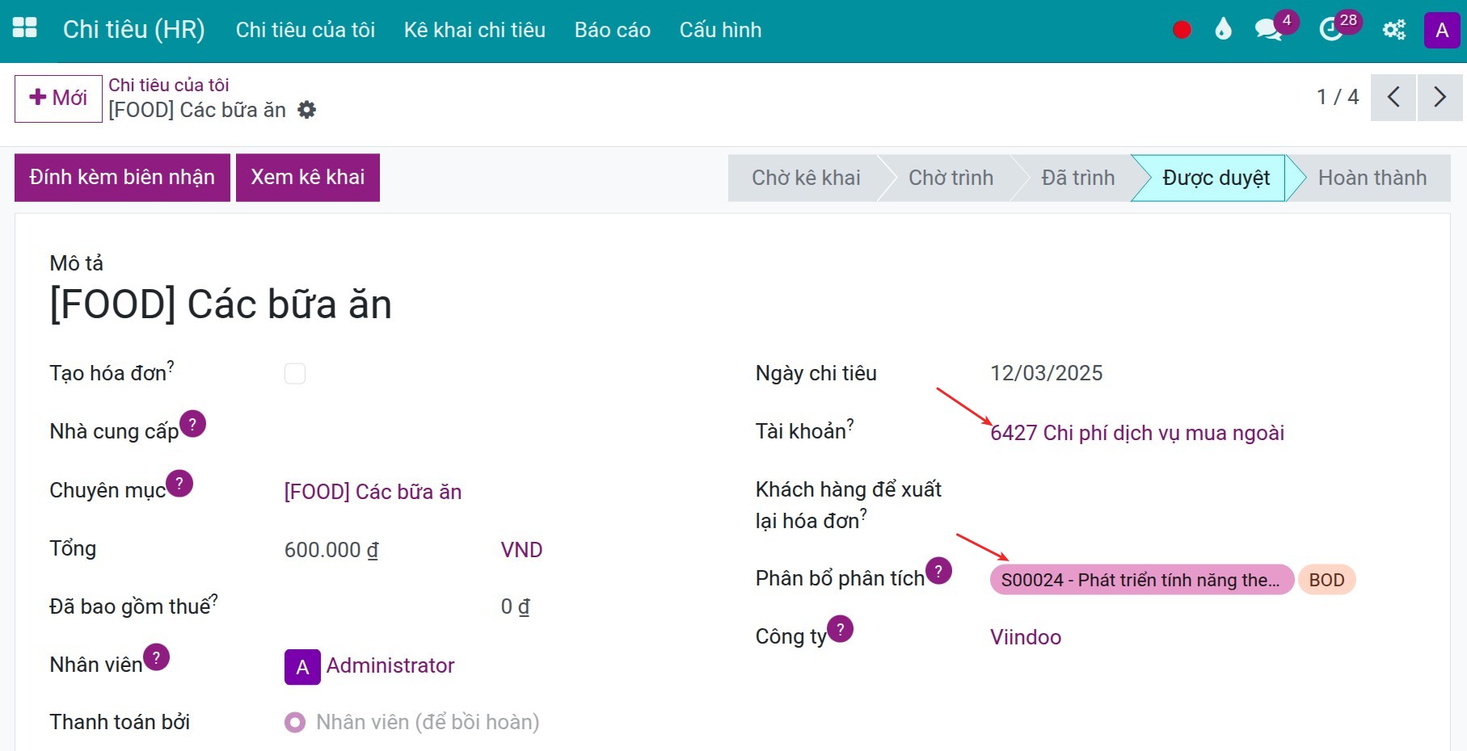Tick the Tạo hóa đơn checkbox
This screenshot has height=751, width=1467.
pyautogui.click(x=295, y=373)
